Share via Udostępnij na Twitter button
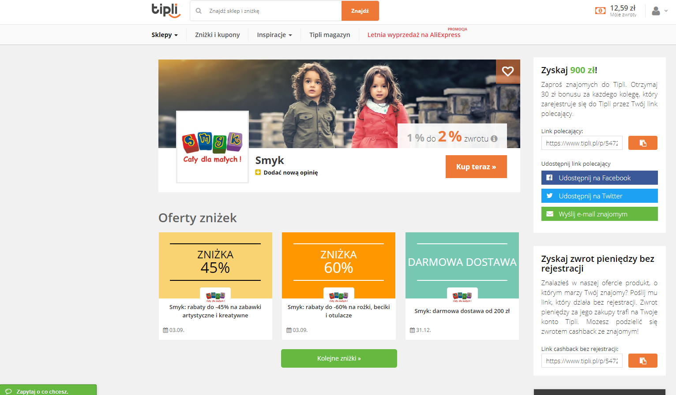 point(599,196)
